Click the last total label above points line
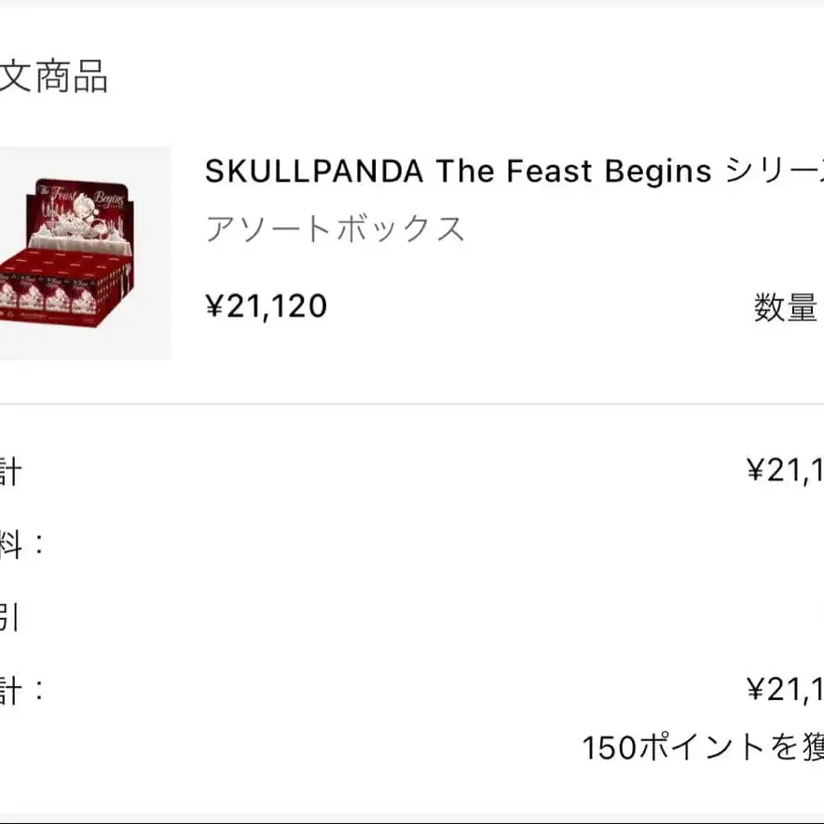The height and width of the screenshot is (824, 824). (x=21, y=691)
